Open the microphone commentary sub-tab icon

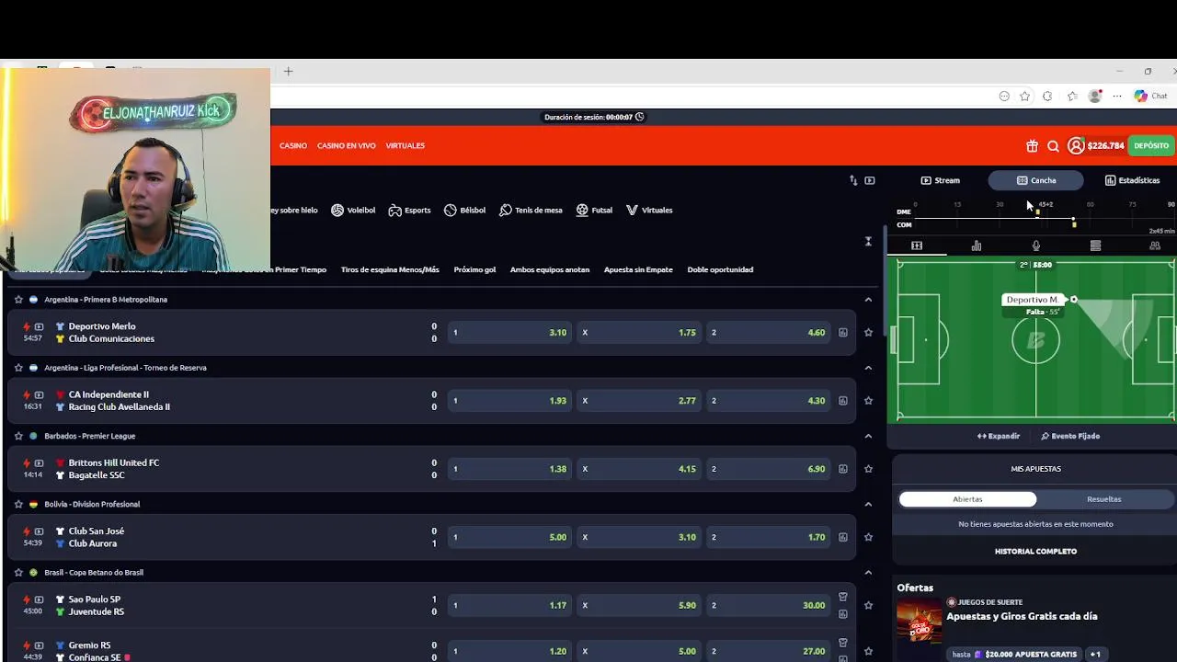click(x=1036, y=245)
